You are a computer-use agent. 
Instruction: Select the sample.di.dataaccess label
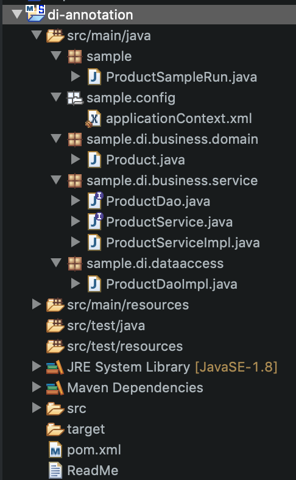pyautogui.click(x=155, y=264)
